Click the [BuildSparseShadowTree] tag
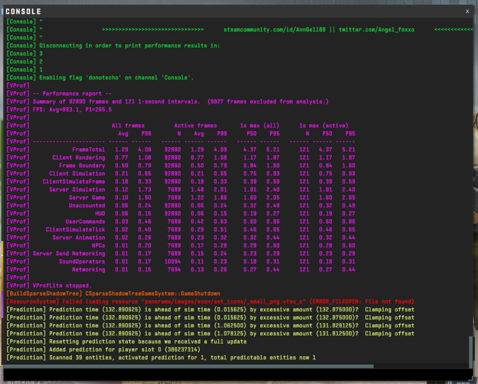478x384 pixels. coord(44,293)
